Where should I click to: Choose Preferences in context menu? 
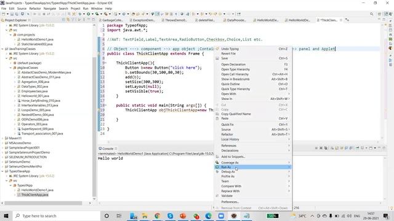tap(253, 202)
